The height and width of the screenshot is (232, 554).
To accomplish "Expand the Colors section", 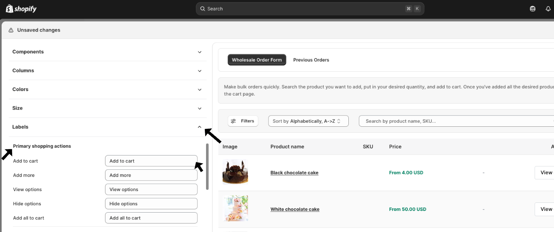I will pos(199,89).
